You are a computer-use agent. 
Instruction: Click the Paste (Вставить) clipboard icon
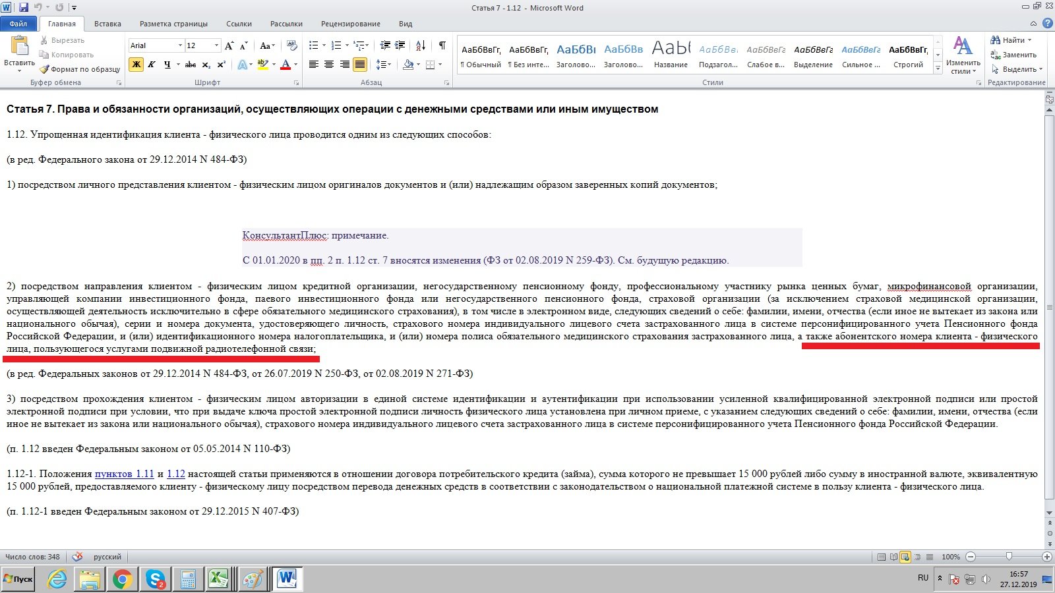pyautogui.click(x=19, y=46)
